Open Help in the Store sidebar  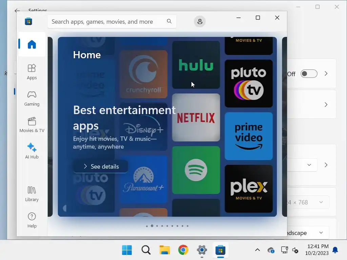click(x=32, y=220)
